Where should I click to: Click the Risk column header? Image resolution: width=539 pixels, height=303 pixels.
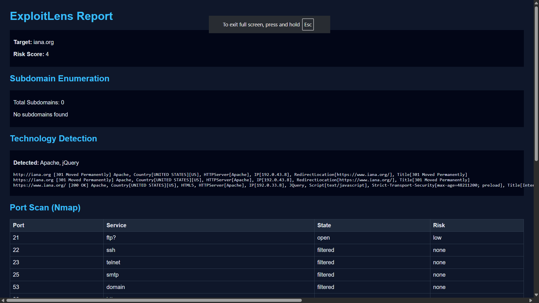pyautogui.click(x=439, y=225)
